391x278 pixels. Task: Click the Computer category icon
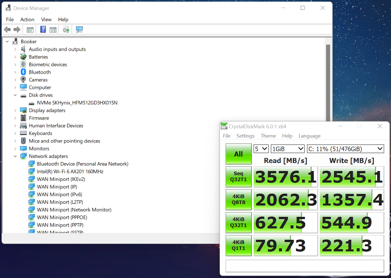tap(23, 87)
